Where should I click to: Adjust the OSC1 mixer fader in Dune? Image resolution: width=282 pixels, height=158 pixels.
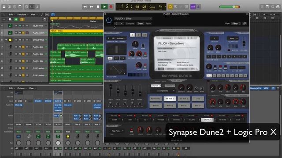tap(111, 90)
